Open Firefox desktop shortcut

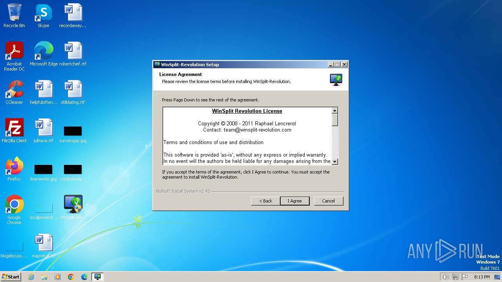pyautogui.click(x=14, y=169)
